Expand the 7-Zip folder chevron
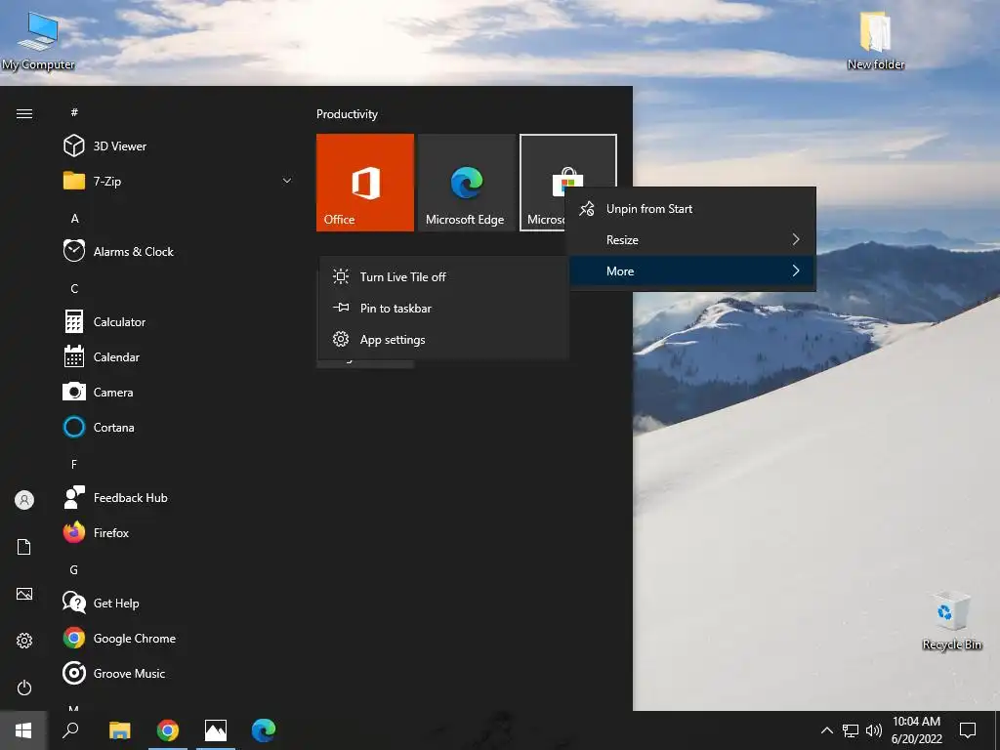The image size is (1000, 750). (287, 181)
